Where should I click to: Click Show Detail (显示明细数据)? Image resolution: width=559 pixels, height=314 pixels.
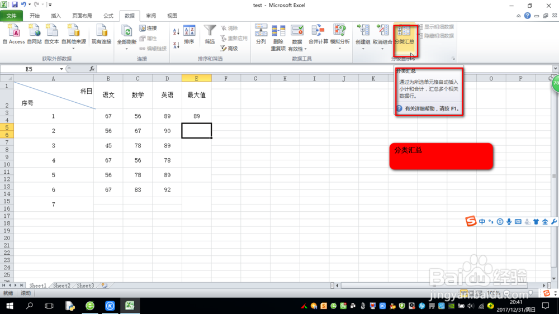point(437,27)
